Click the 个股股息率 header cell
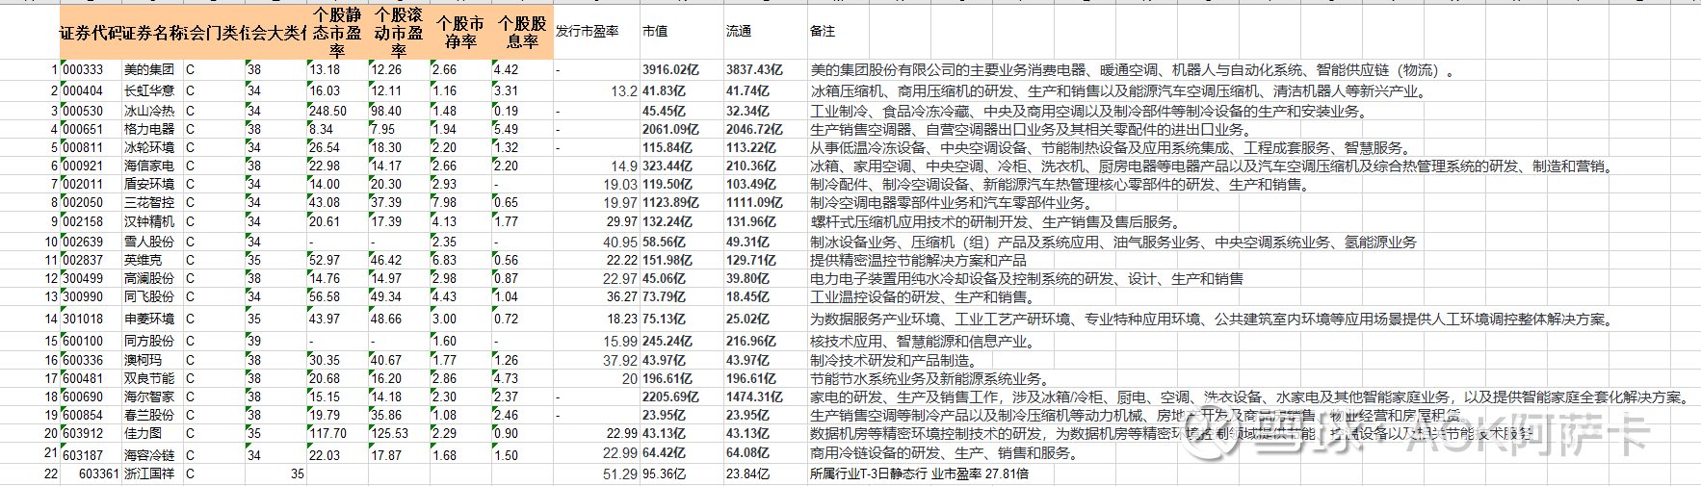The image size is (1701, 486). (522, 33)
